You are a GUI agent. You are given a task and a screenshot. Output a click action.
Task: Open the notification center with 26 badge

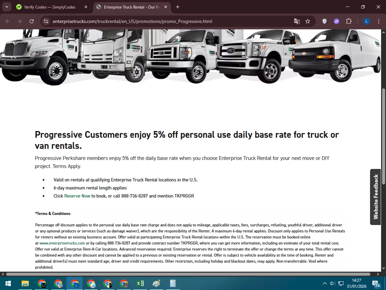[376, 284]
